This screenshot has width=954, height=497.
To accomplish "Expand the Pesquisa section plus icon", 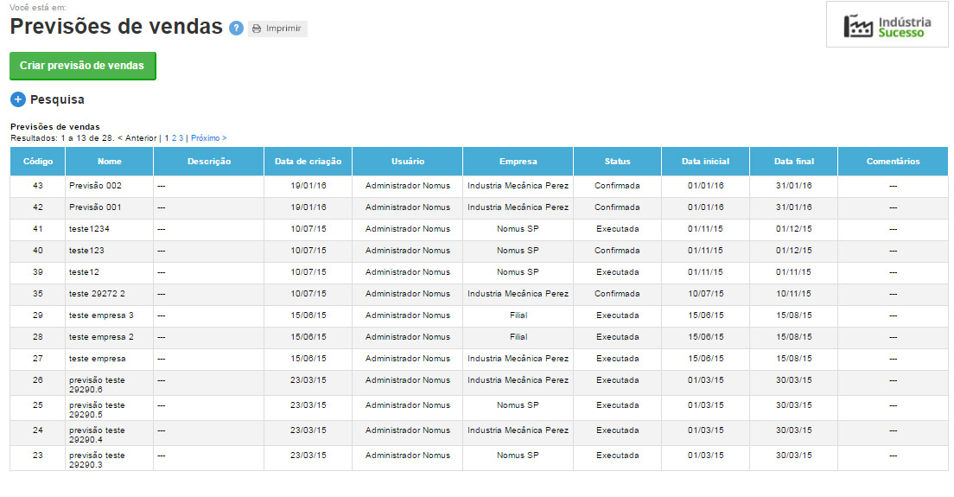I will click(x=18, y=99).
